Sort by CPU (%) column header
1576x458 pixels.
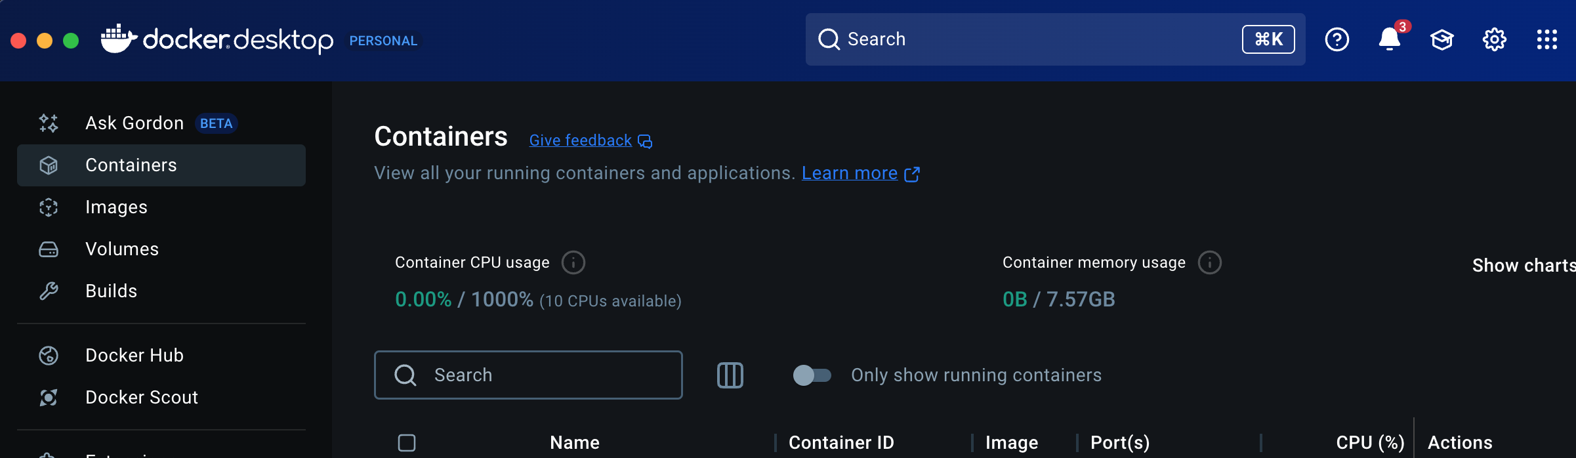[x=1370, y=443]
